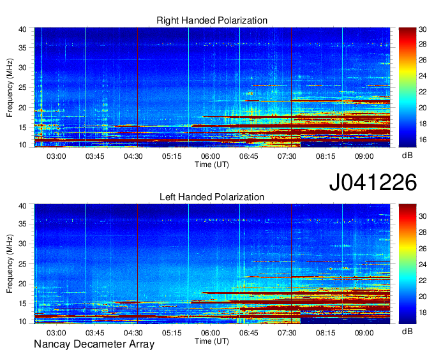Select time tick "05:15" on Right Handed plot

point(172,156)
